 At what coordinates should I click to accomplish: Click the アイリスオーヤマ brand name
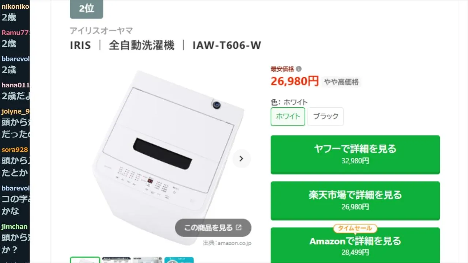pyautogui.click(x=101, y=31)
